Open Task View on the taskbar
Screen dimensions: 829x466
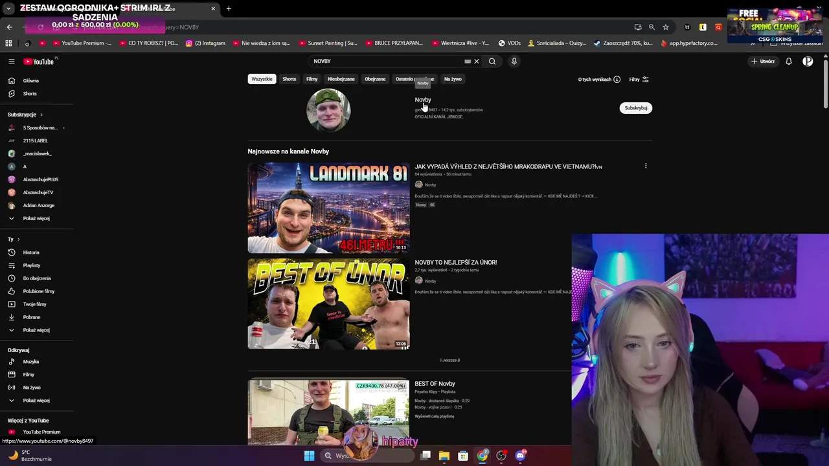[x=426, y=456]
